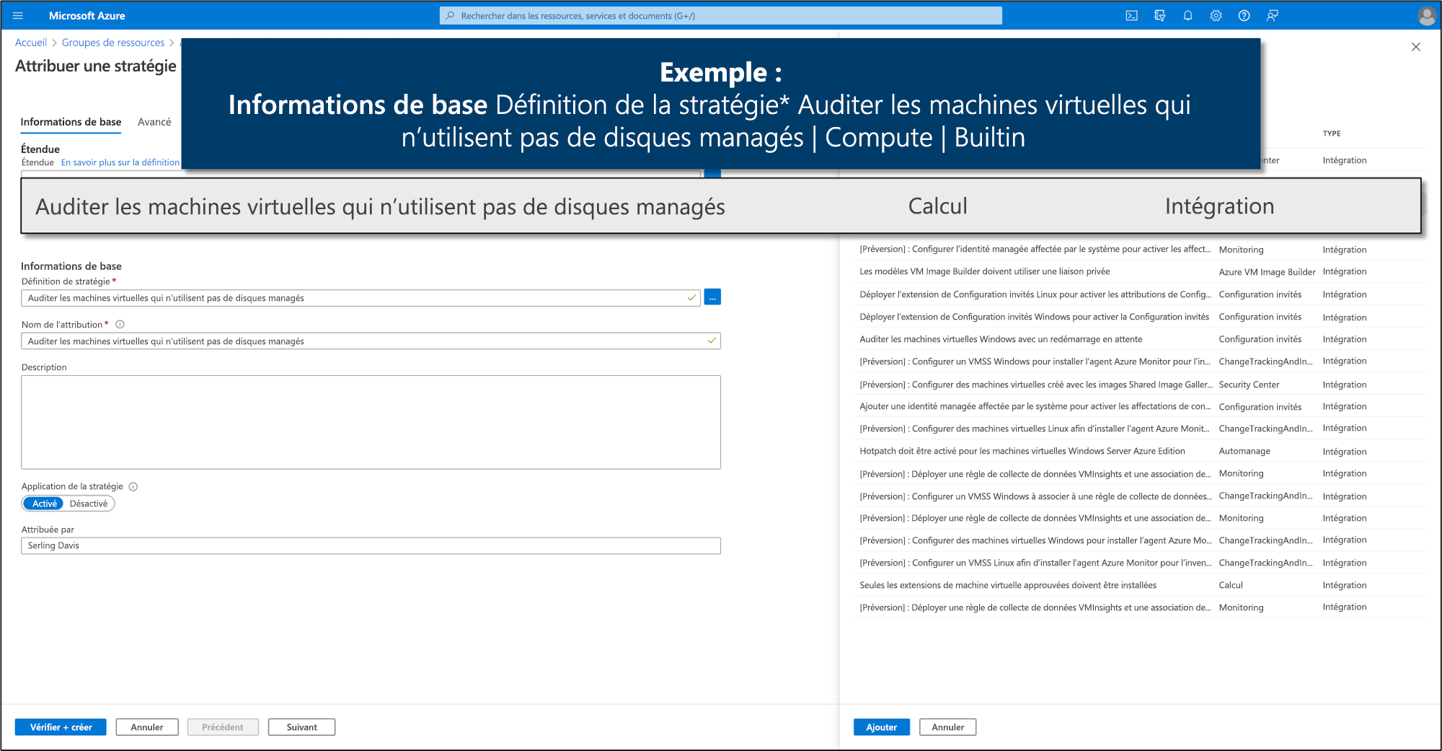This screenshot has height=751, width=1442.
Task: Open the notifications bell
Action: 1187,15
